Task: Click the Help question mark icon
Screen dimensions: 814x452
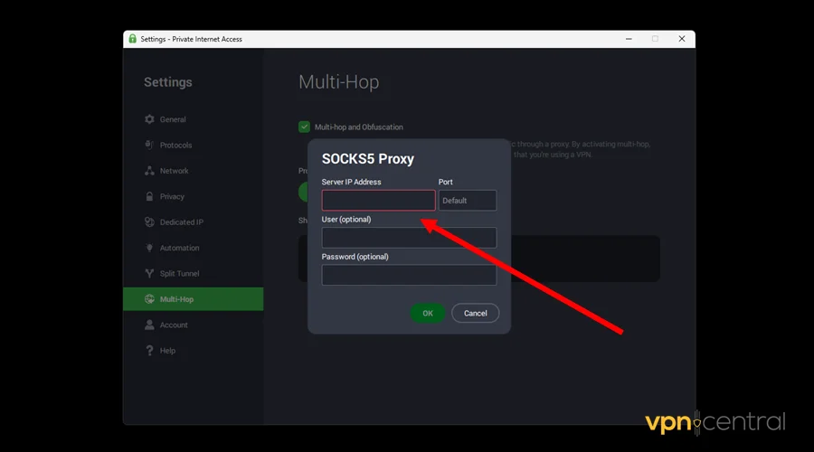Action: (x=149, y=350)
